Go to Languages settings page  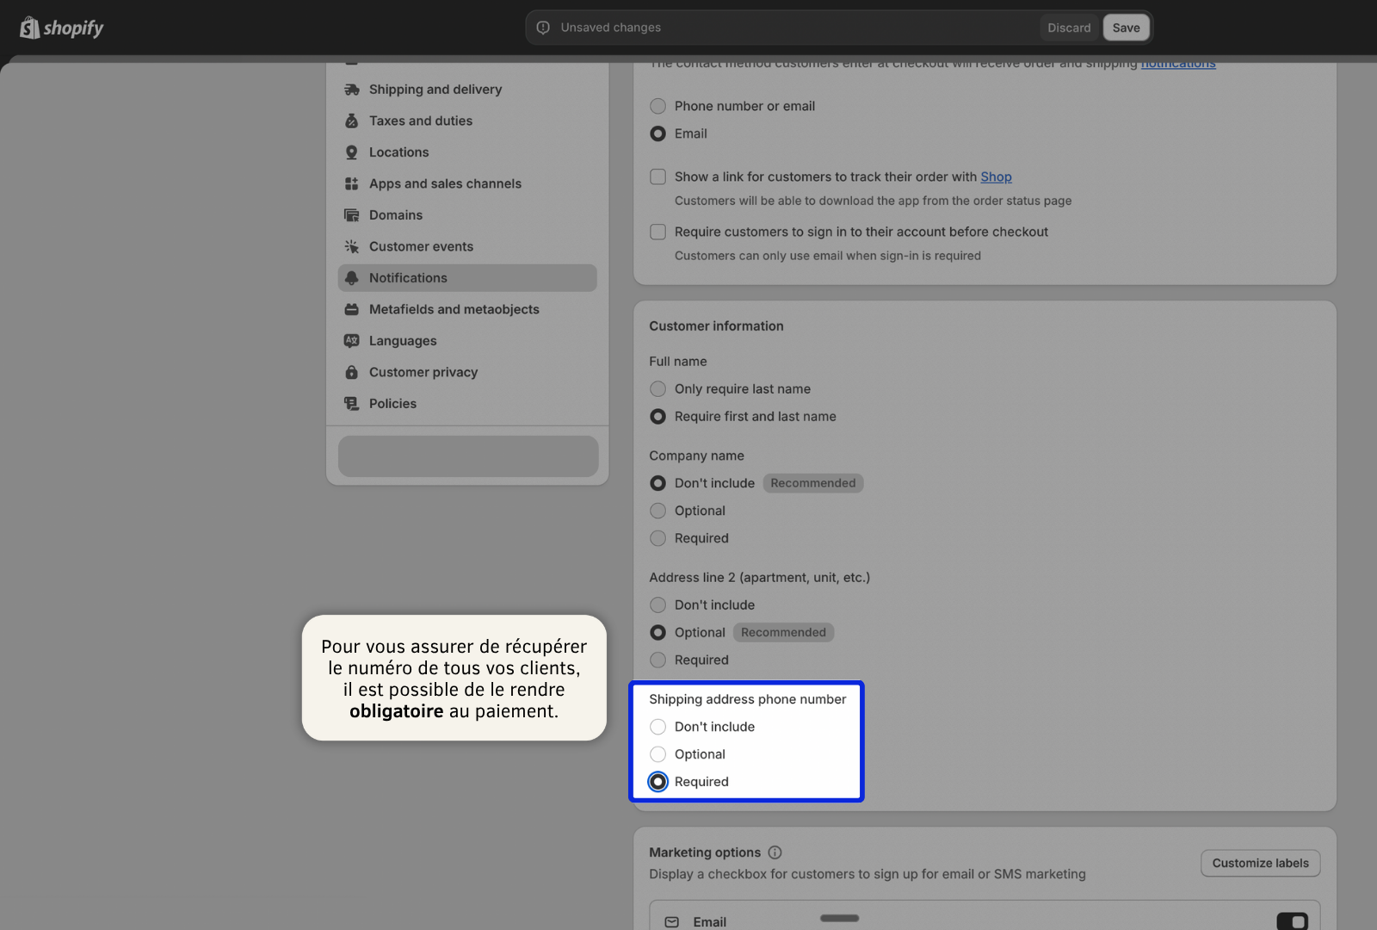pos(403,341)
